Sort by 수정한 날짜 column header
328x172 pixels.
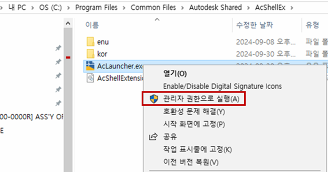click(x=254, y=25)
